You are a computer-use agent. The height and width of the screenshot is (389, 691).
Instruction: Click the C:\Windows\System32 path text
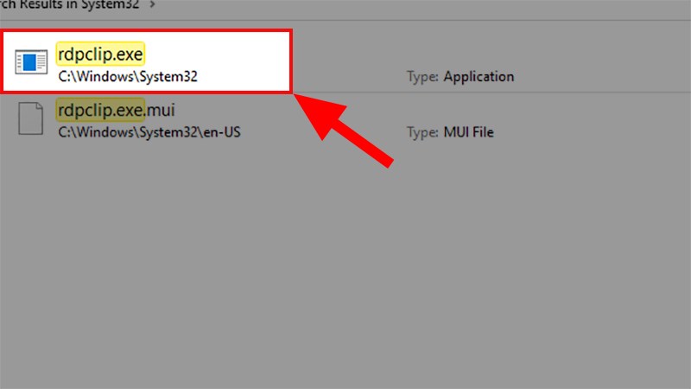point(128,76)
